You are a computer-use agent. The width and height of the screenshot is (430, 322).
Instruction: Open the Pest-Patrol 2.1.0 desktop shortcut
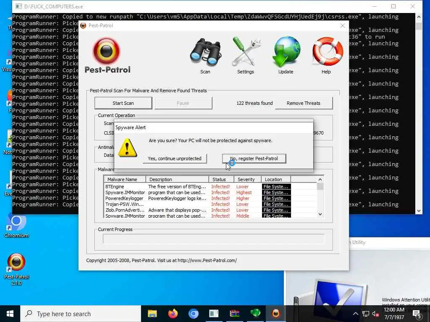[16, 269]
